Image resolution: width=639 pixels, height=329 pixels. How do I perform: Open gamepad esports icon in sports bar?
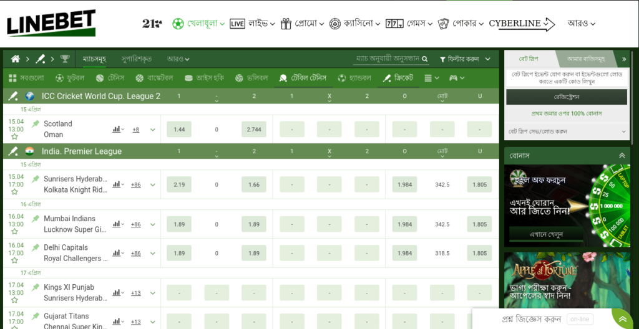tap(456, 78)
